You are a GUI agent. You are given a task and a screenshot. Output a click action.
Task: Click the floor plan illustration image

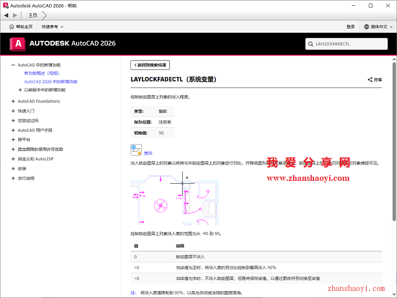coord(175,198)
